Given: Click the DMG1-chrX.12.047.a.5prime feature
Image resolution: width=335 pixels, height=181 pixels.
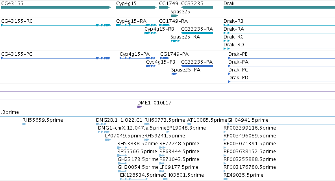Looking at the screenshot, I should (x=104, y=132).
